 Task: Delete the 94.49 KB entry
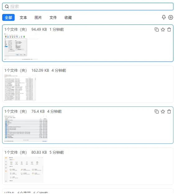[169, 29]
